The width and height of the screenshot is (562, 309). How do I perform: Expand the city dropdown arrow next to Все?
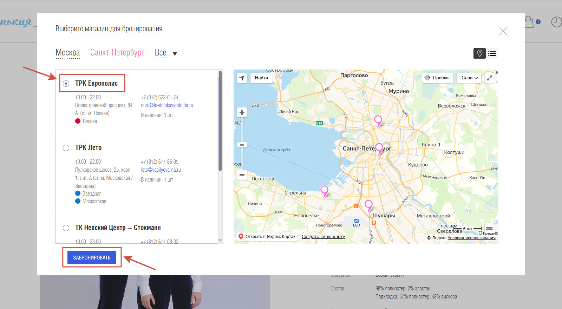[x=175, y=54]
